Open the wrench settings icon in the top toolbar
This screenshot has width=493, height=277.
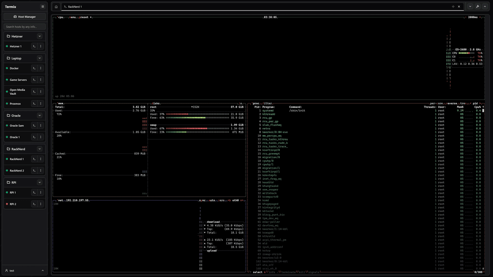(478, 6)
